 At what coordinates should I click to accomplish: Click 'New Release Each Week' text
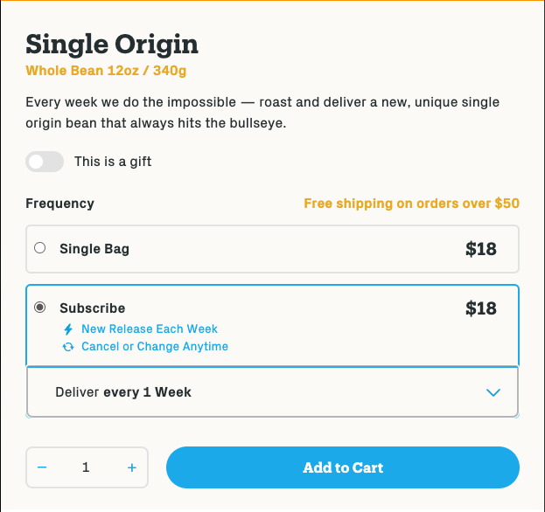pyautogui.click(x=149, y=329)
